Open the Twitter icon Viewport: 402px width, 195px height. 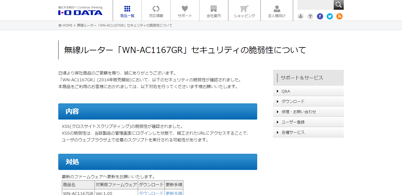coord(330,16)
